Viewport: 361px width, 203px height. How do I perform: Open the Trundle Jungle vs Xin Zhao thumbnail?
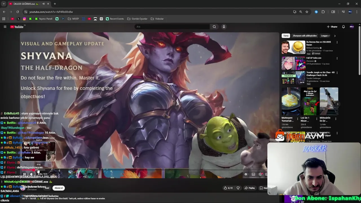[293, 78]
